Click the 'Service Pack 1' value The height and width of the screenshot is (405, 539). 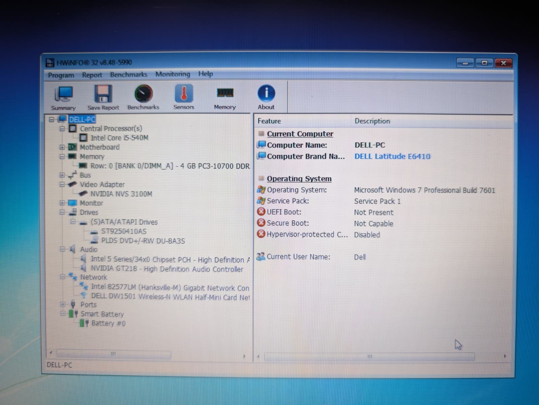pyautogui.click(x=377, y=201)
